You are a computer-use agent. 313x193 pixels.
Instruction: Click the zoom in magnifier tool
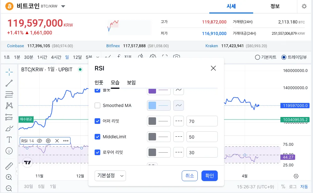point(9,177)
